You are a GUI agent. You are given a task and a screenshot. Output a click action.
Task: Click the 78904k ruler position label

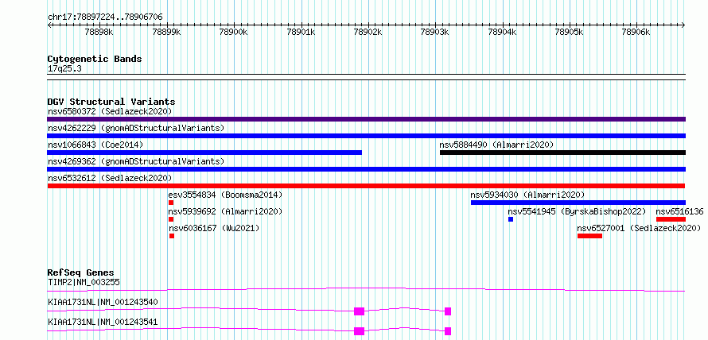[x=502, y=32]
